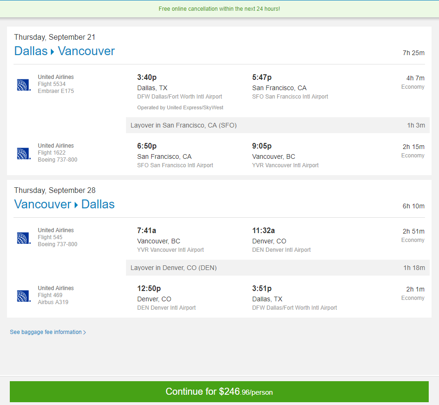Click the 7h 25m total duration text
The image size is (439, 405).
(x=413, y=53)
